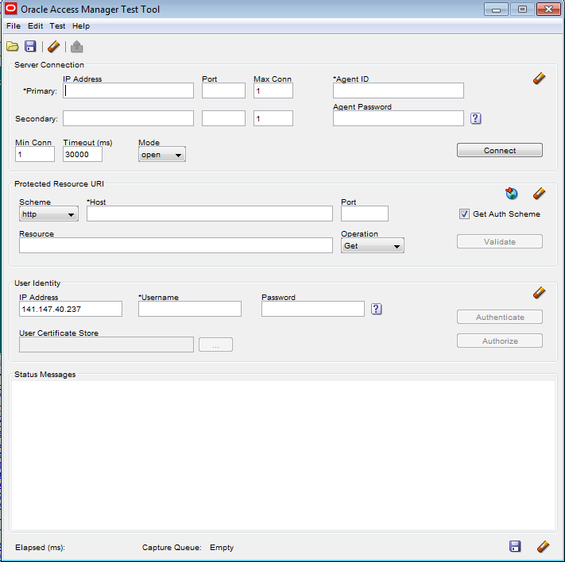Click the certificate store browse button
This screenshot has height=562, width=565.
215,345
